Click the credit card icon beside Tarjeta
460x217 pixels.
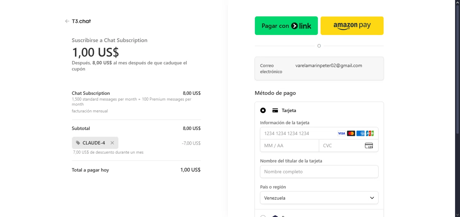275,110
